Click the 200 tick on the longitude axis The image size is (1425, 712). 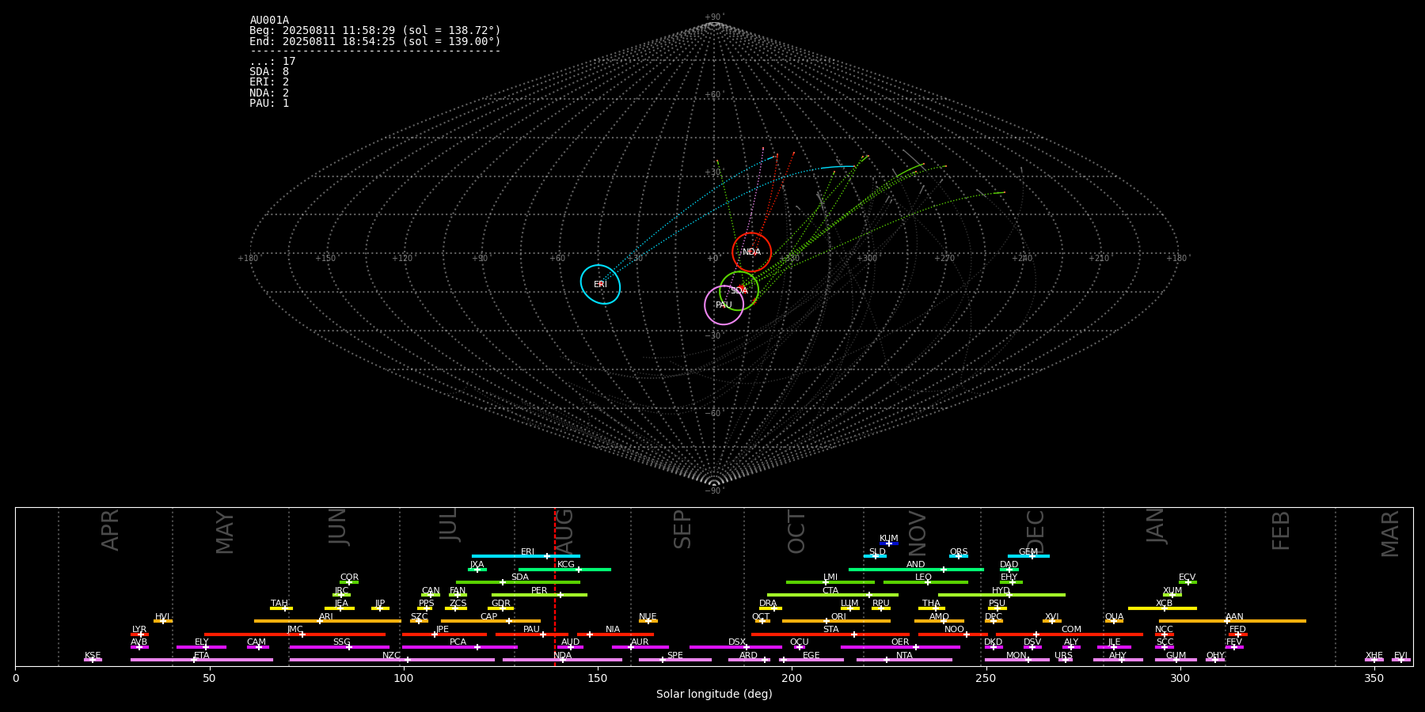[792, 678]
